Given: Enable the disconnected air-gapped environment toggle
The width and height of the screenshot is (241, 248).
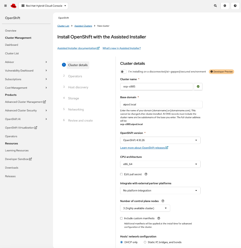Looking at the screenshot, I should 123,72.
